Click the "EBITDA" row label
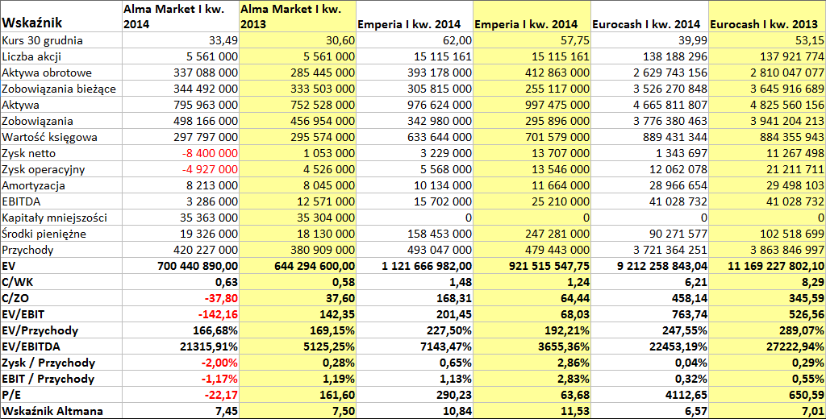This screenshot has height=419, width=826. [22, 202]
